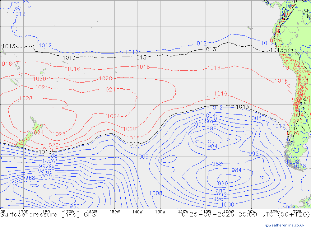Click the 1024 label beside New Zealand's west coast
Image resolution: width=311 pixels, height=228 pixels.
(37, 133)
